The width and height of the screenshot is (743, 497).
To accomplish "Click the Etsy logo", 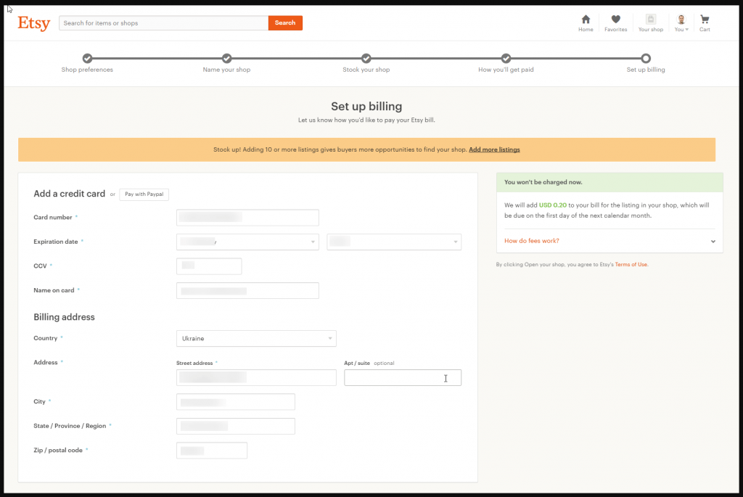I will [x=33, y=22].
